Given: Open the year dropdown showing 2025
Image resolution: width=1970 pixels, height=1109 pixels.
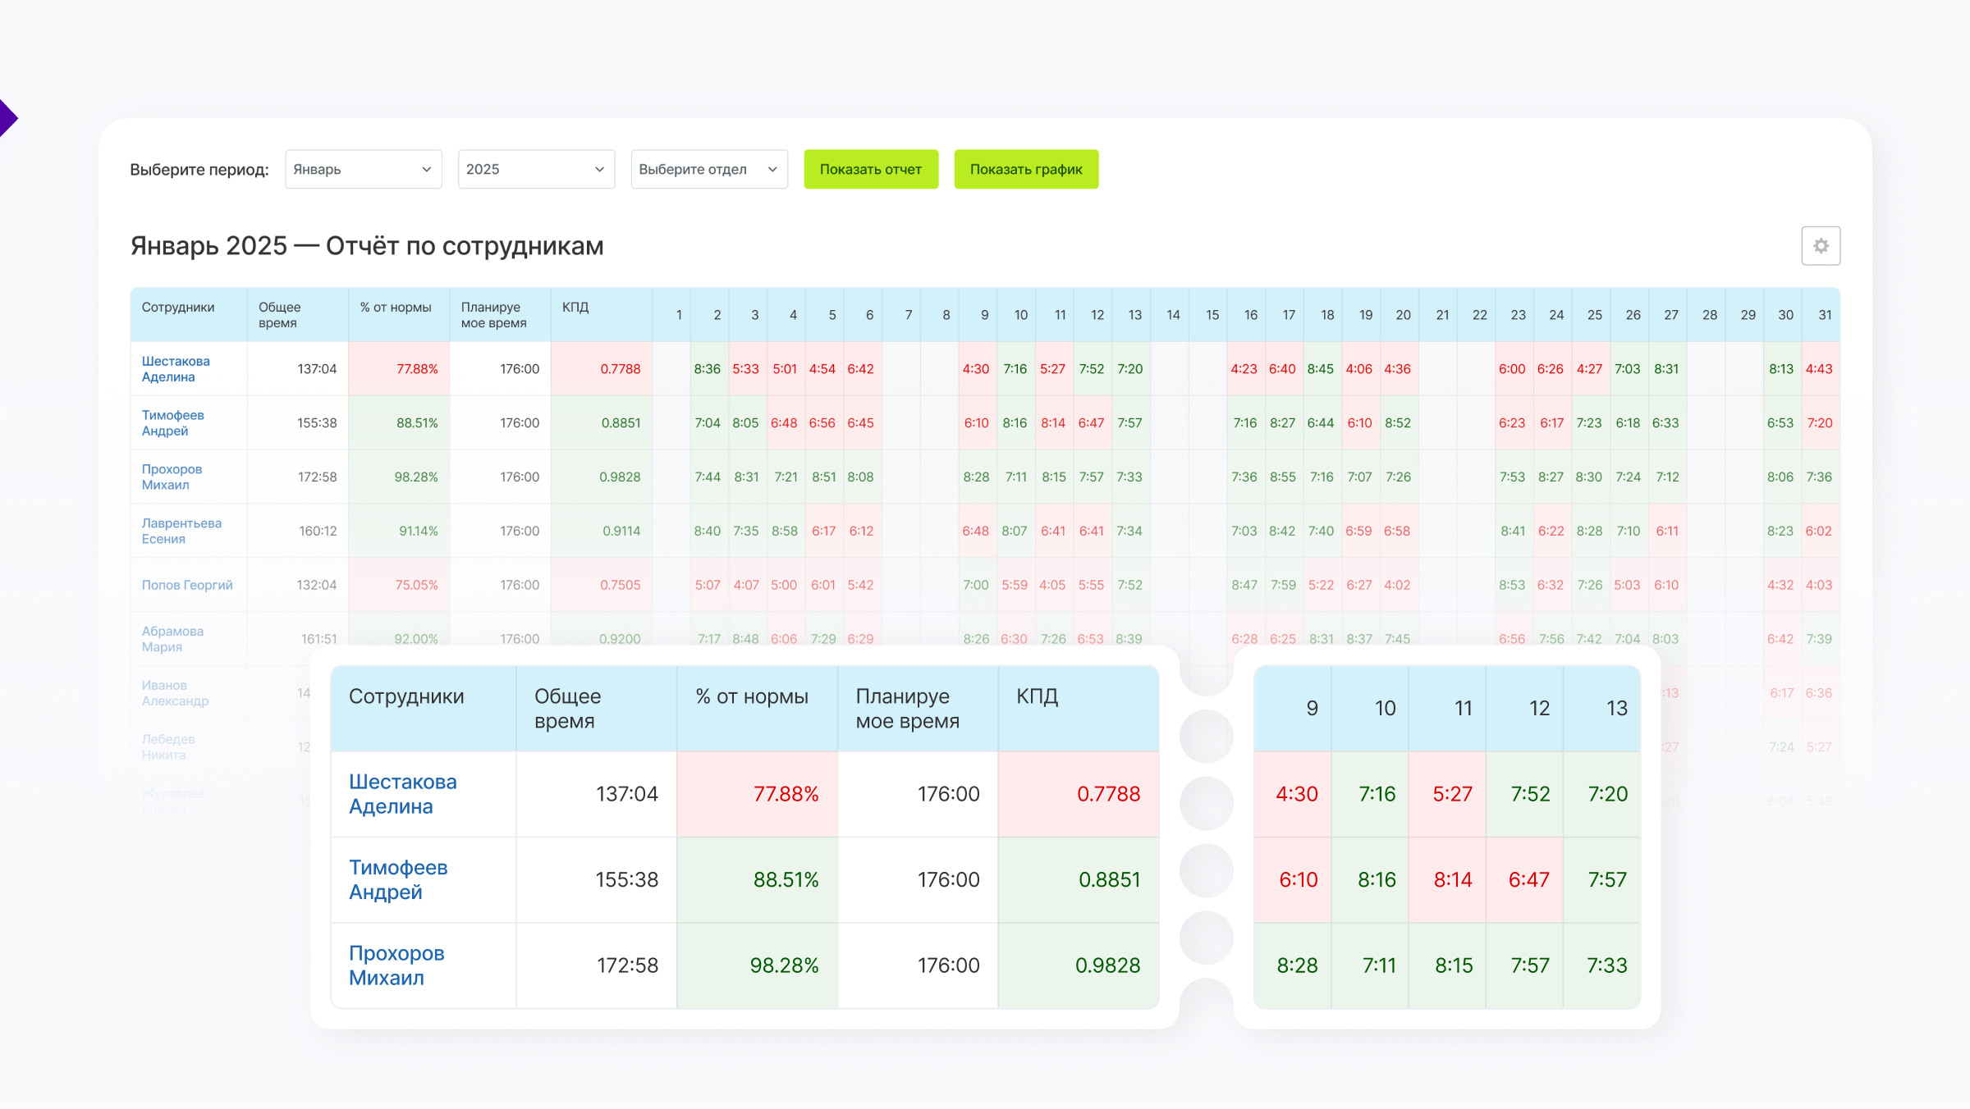Looking at the screenshot, I should [535, 169].
